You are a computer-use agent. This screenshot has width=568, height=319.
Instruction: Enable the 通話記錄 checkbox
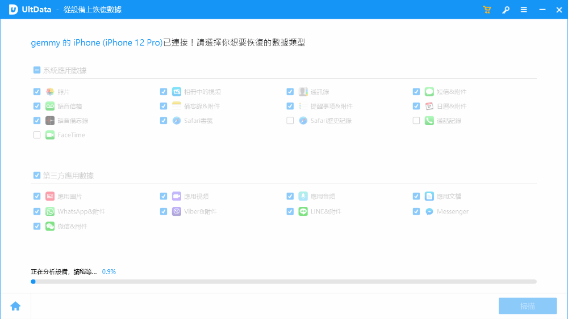pyautogui.click(x=416, y=121)
